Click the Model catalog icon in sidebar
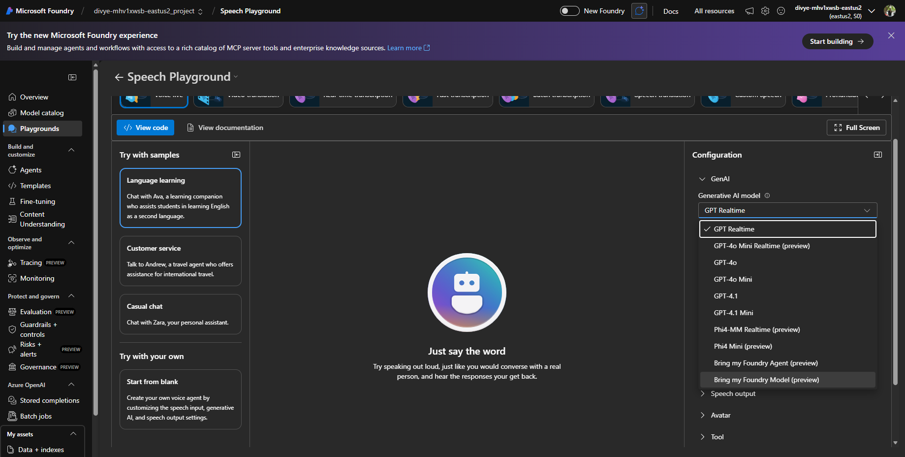 click(12, 113)
